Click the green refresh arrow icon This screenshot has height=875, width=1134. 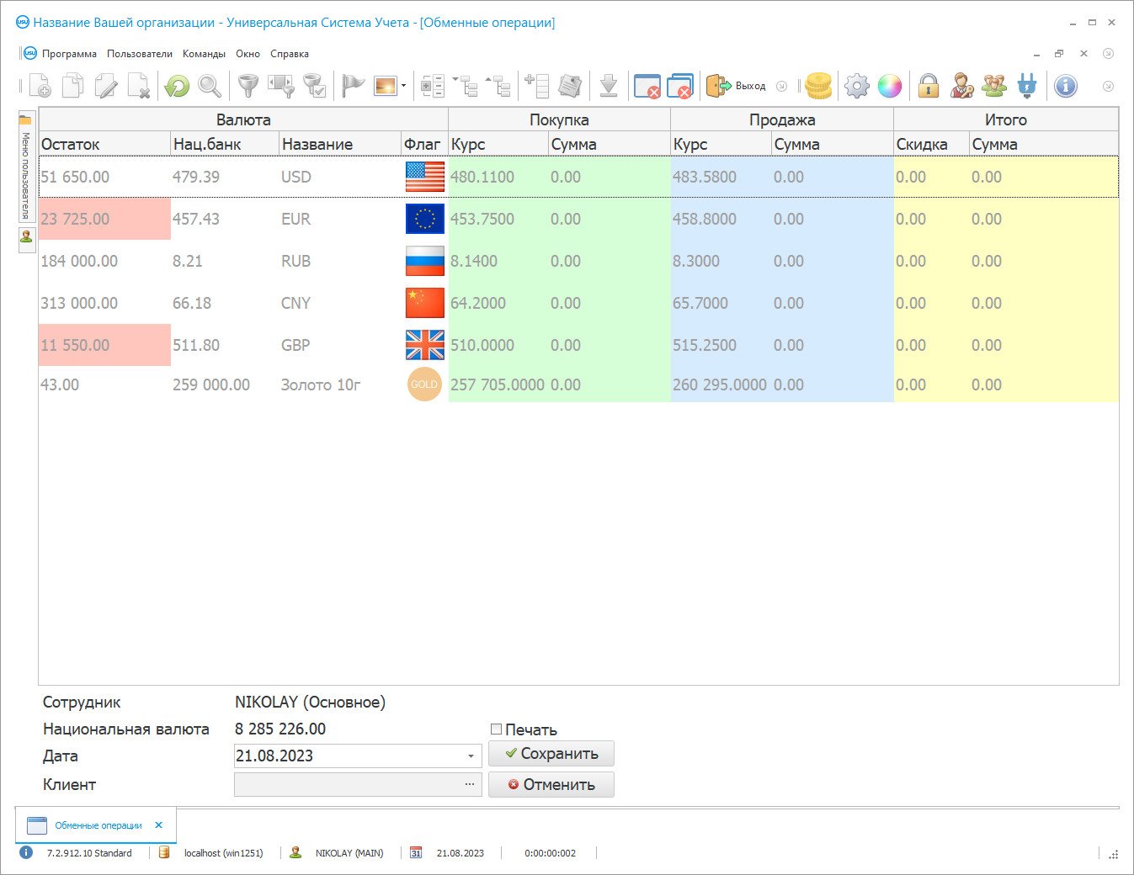(x=177, y=86)
